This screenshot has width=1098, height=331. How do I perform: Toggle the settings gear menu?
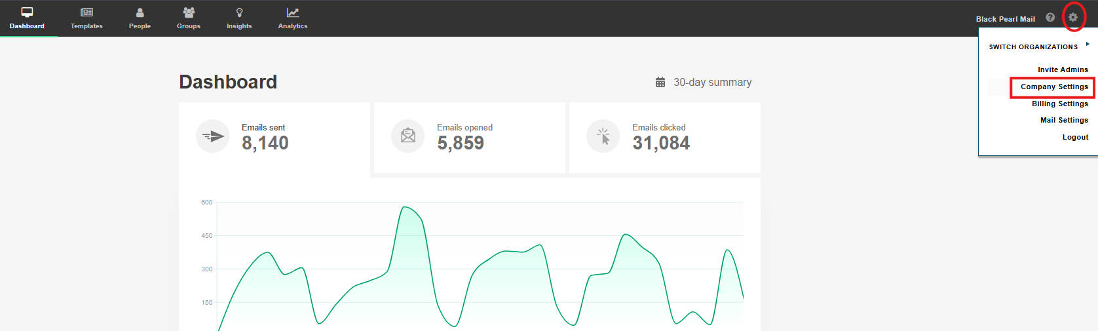[1073, 18]
